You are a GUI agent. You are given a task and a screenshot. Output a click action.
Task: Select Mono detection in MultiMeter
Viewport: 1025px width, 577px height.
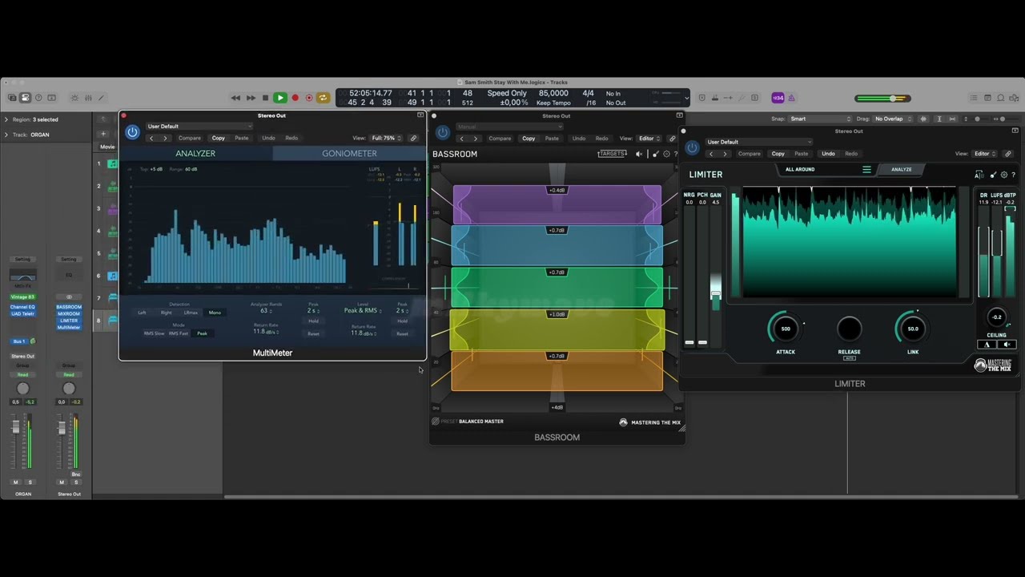pos(215,313)
